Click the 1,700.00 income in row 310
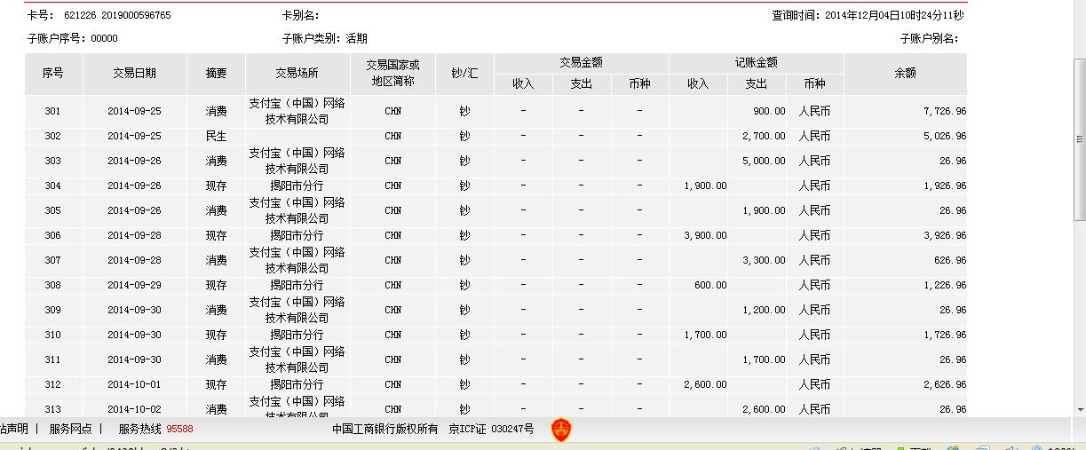This screenshot has height=450, width=1086. pyautogui.click(x=706, y=336)
